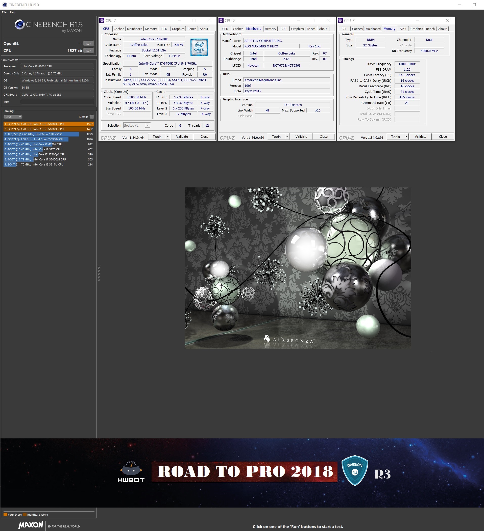The image size is (484, 531).
Task: Select the i7-3770 ranking row
Action: pos(49,149)
